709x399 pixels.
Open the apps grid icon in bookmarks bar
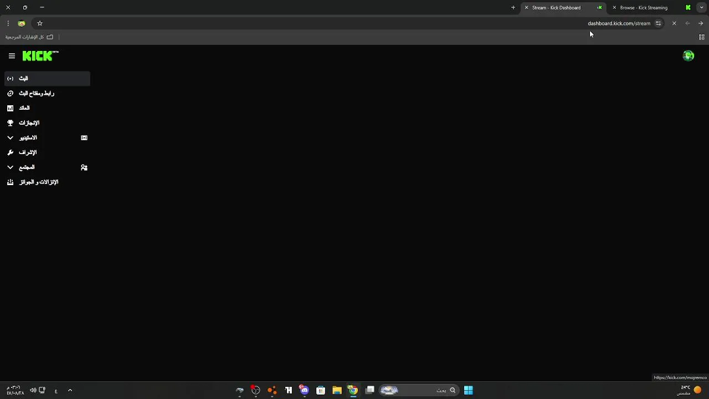[701, 37]
